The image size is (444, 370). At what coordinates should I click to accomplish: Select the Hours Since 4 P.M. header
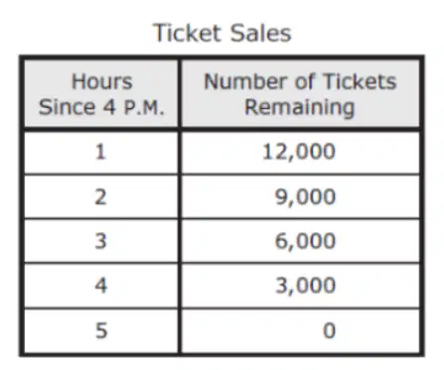pos(101,94)
